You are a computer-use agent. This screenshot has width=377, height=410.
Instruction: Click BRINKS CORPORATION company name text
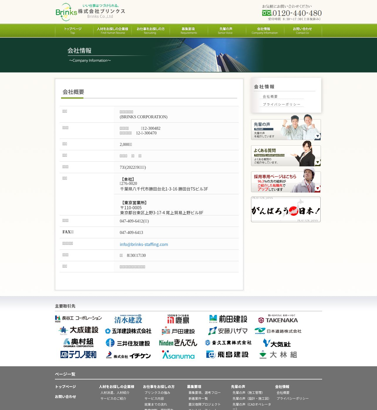point(144,117)
